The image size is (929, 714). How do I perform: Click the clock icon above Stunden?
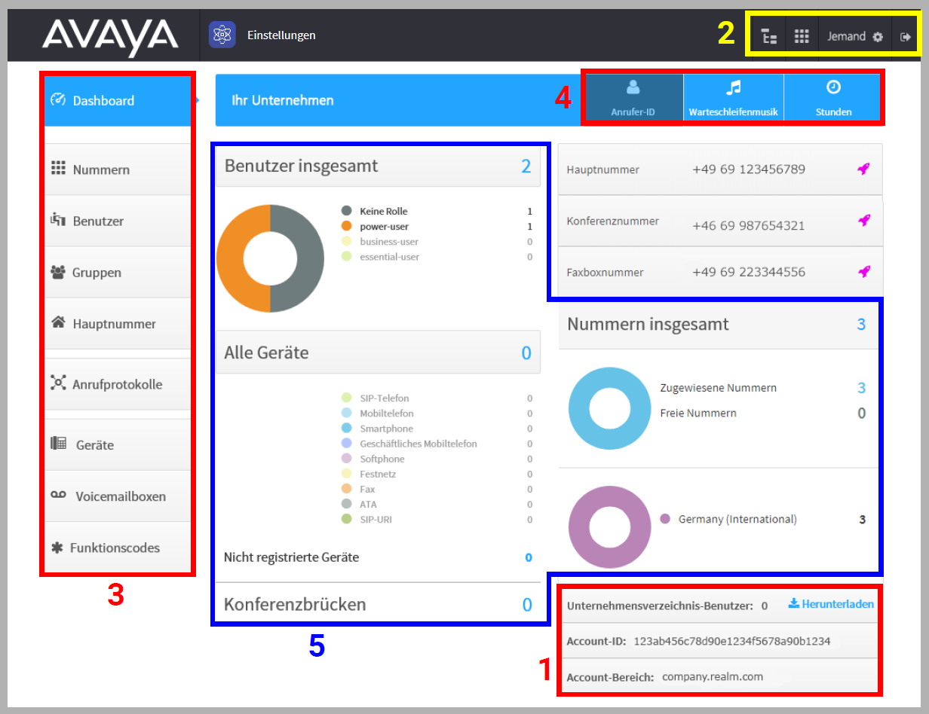[x=833, y=87]
